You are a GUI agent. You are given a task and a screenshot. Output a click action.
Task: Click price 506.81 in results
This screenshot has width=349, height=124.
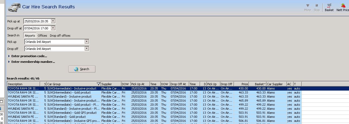pyautogui.click(x=243, y=121)
